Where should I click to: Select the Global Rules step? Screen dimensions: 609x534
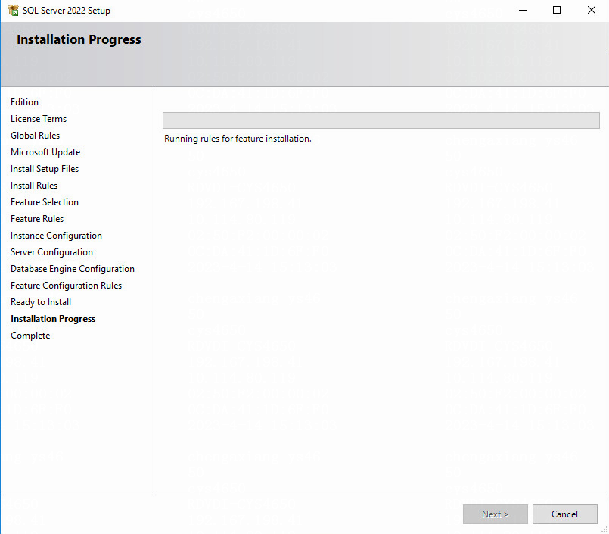[x=36, y=136]
